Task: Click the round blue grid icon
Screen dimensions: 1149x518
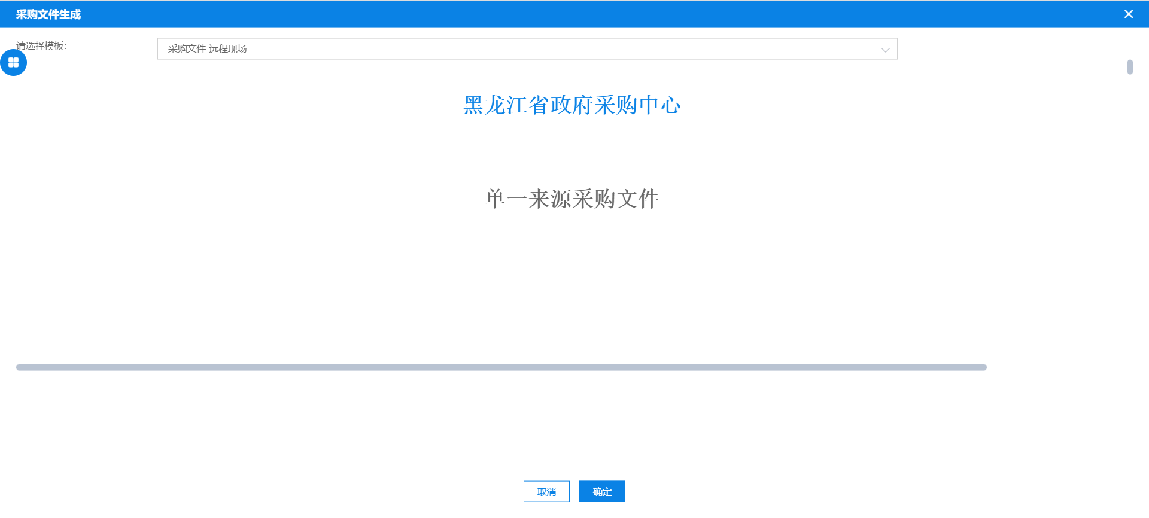Action: [x=13, y=62]
